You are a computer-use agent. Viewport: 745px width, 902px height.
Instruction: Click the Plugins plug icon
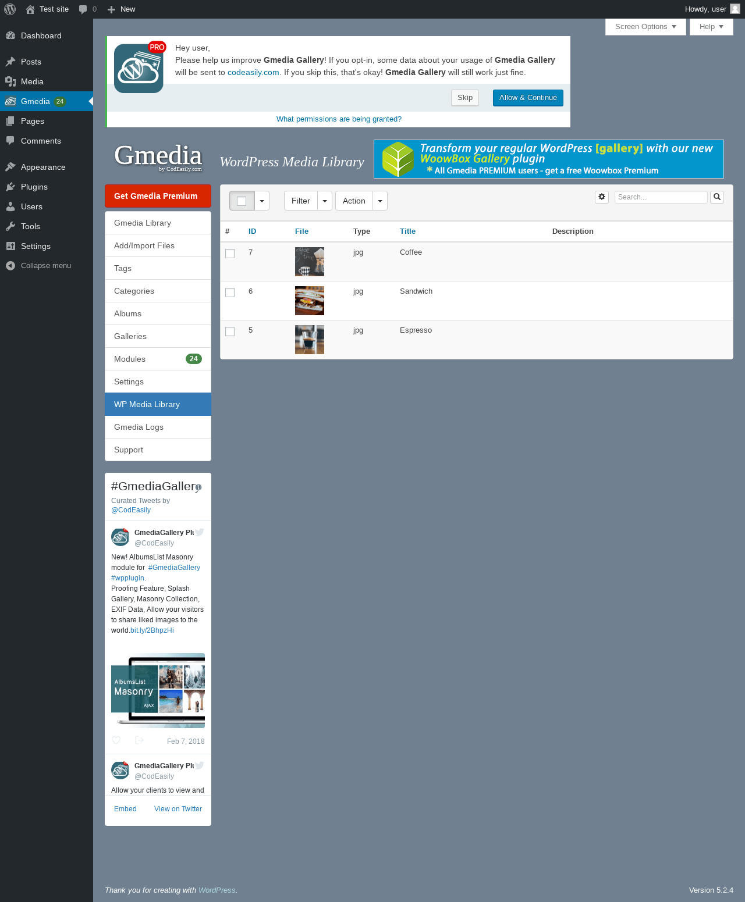pyautogui.click(x=10, y=187)
